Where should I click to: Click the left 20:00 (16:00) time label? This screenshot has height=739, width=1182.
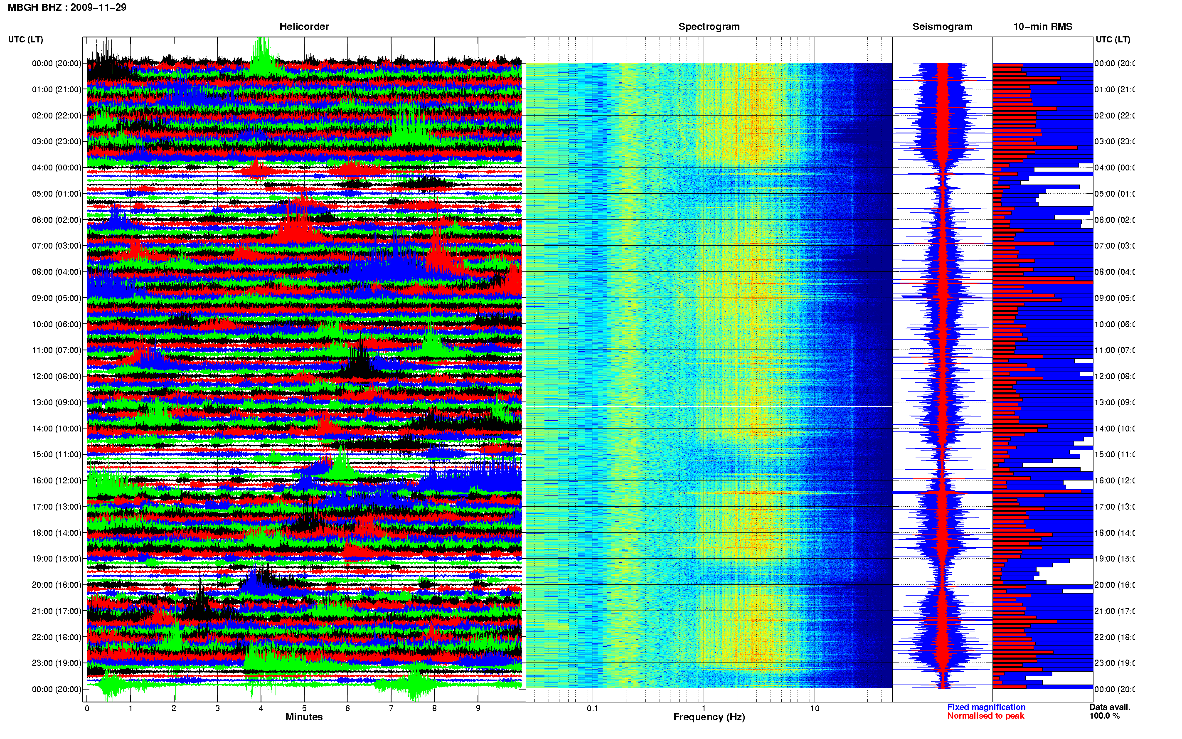[57, 584]
